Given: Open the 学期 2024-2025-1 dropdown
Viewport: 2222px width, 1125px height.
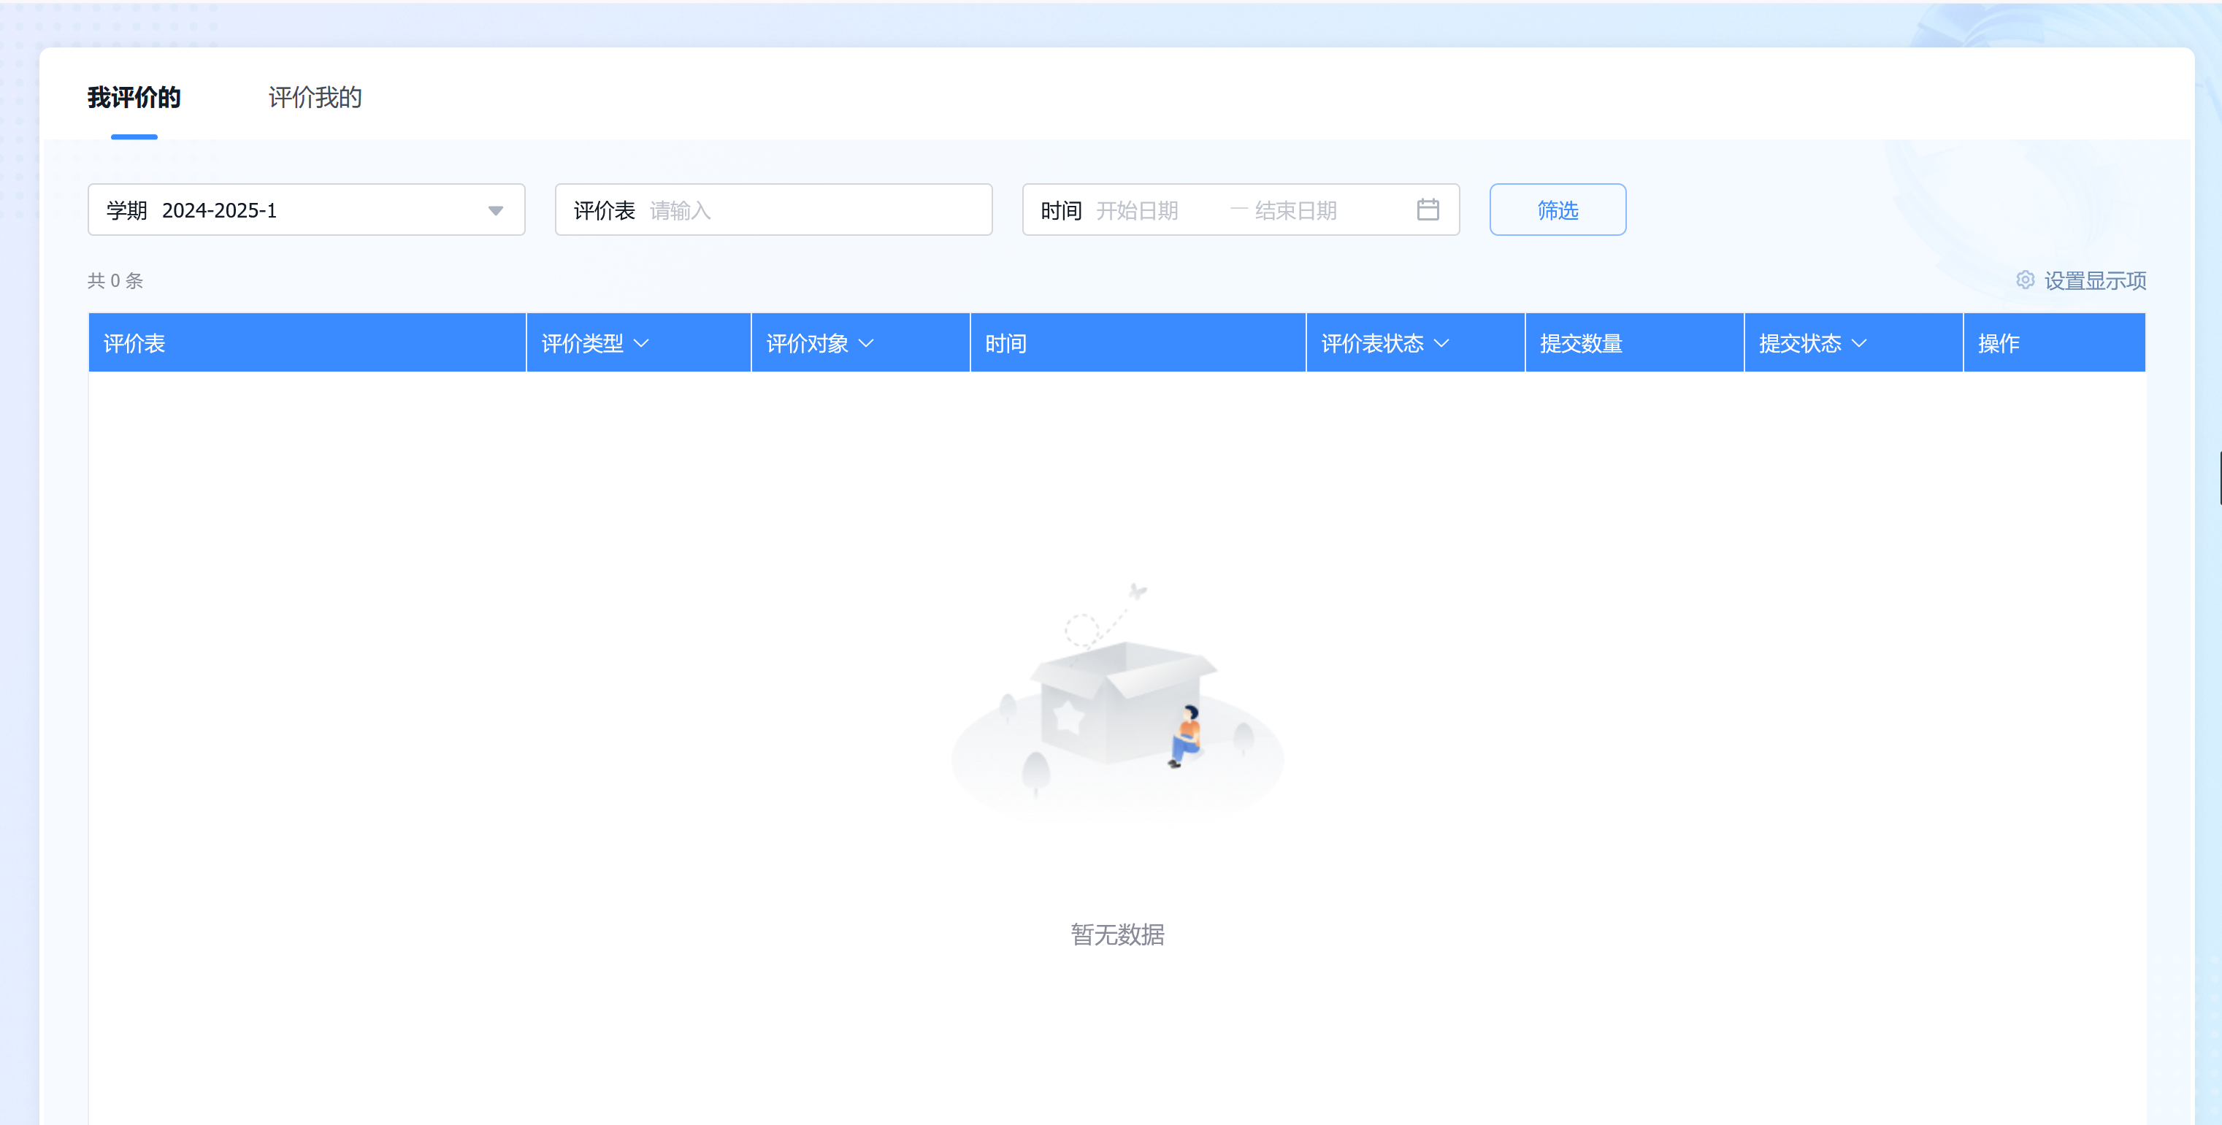Looking at the screenshot, I should click(x=306, y=210).
